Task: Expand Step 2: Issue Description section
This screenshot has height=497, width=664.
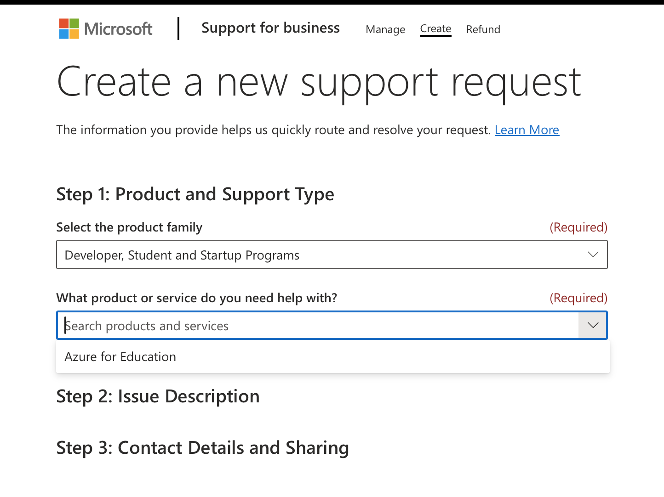Action: pos(158,396)
